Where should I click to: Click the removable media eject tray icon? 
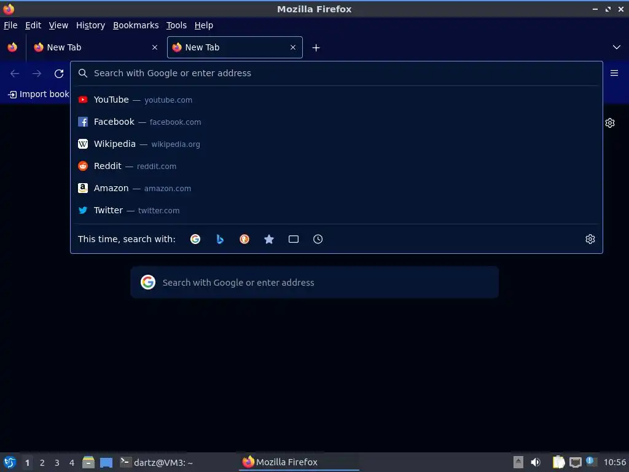point(518,462)
